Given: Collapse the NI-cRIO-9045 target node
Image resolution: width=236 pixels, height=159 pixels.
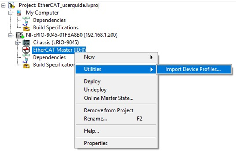Looking at the screenshot, I should (10, 35).
